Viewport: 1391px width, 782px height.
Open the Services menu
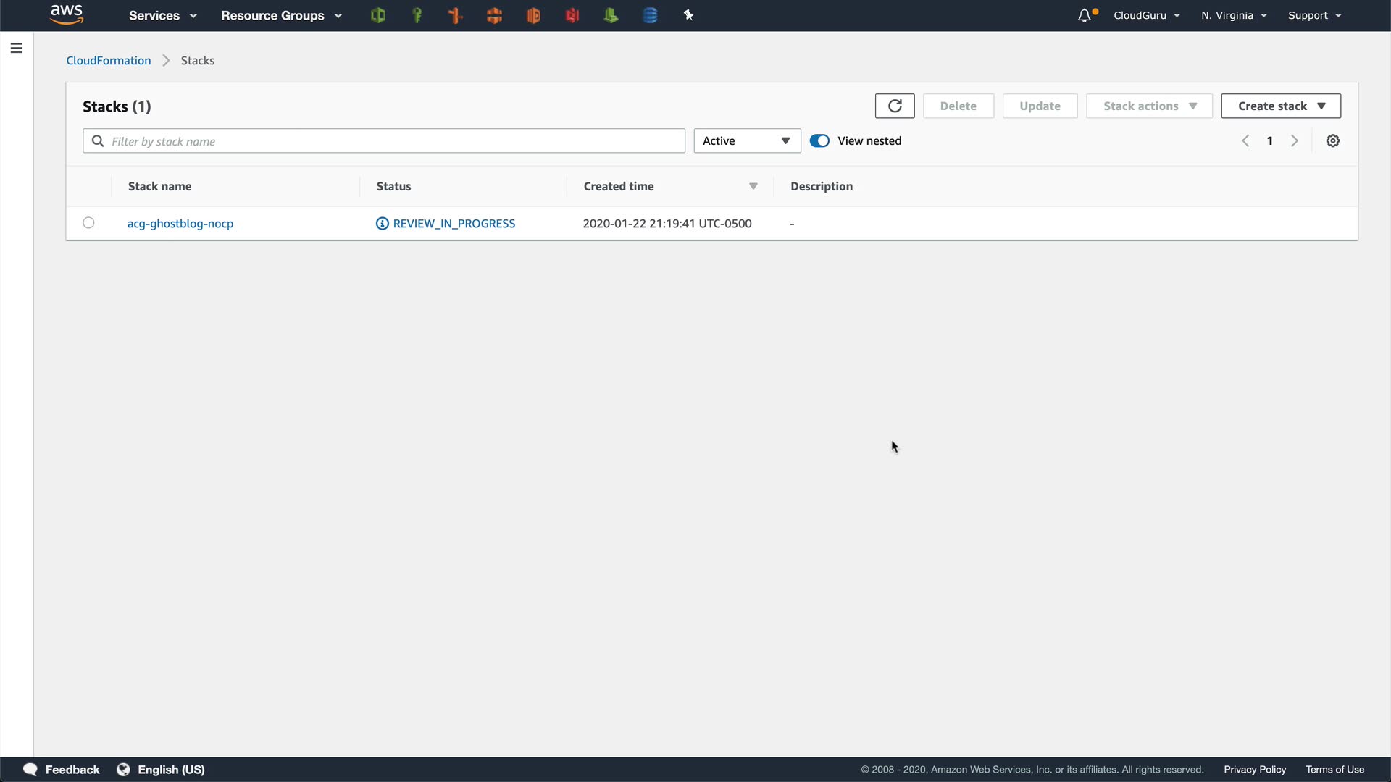pyautogui.click(x=162, y=15)
